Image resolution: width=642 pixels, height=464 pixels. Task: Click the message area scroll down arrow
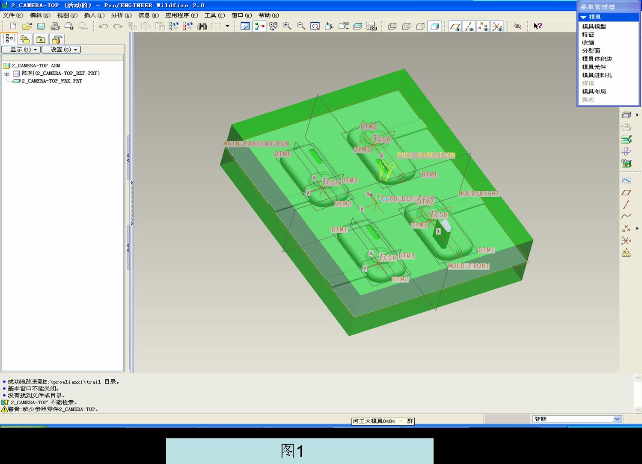[638, 409]
